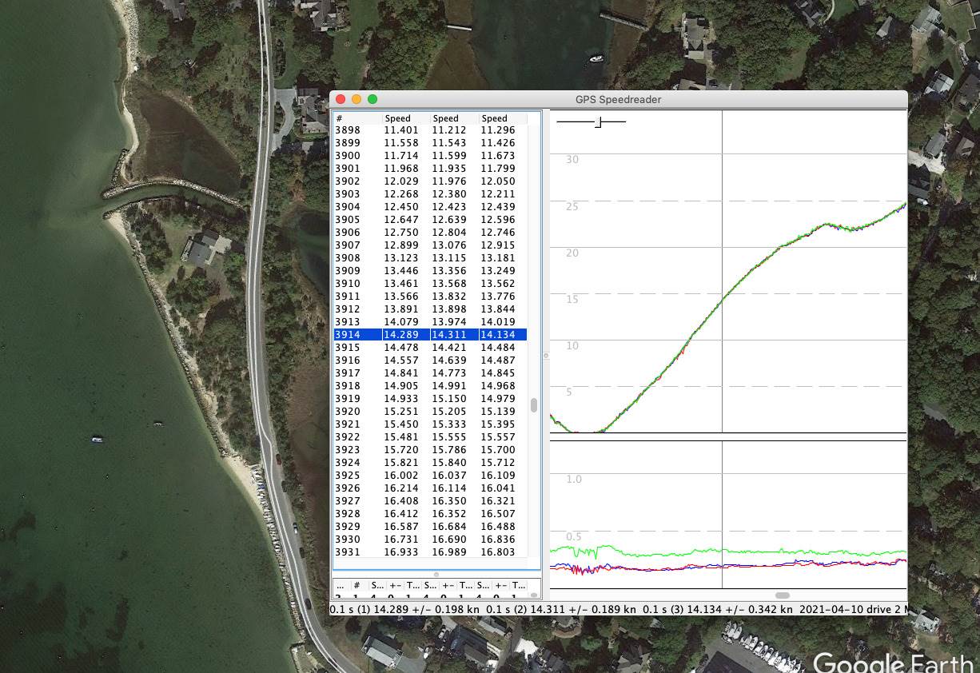Viewport: 980px width, 673px height.
Task: Click the graph horizontal scrollbar thumb
Action: click(783, 595)
